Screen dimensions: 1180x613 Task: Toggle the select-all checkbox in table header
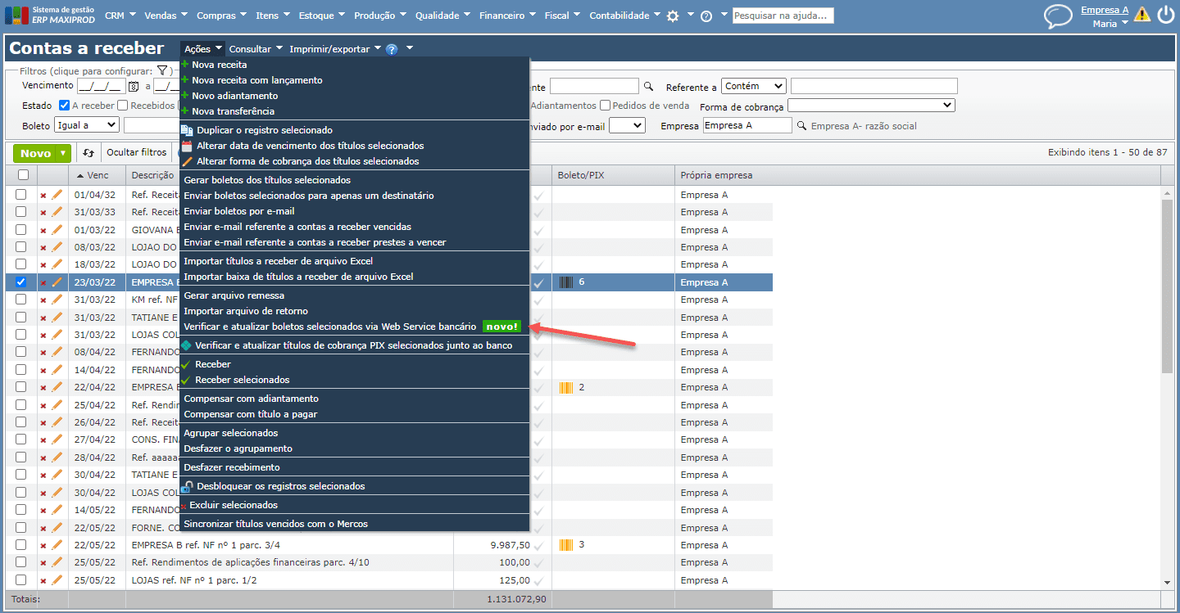[23, 174]
